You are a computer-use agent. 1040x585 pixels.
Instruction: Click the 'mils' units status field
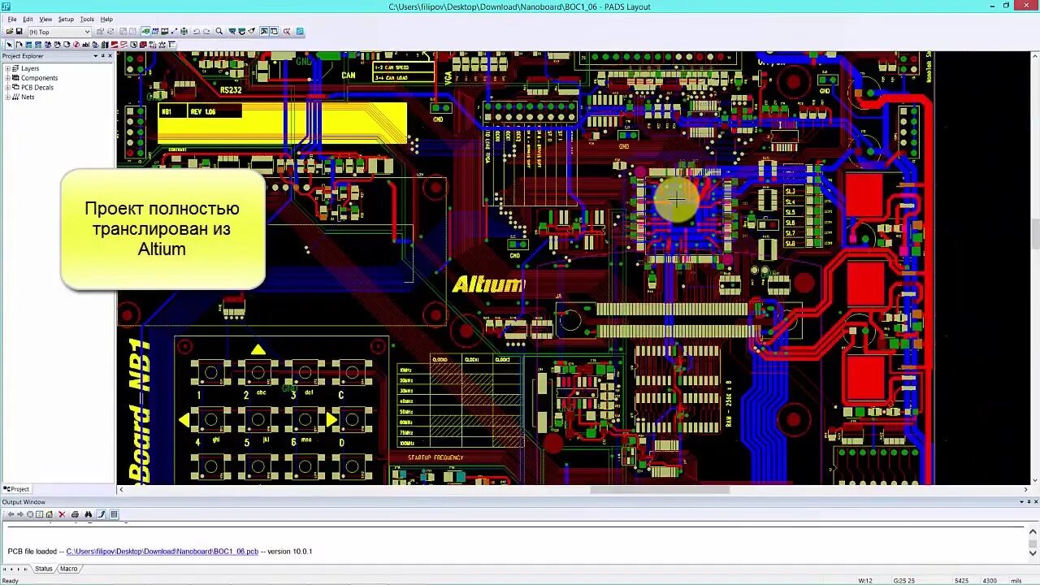[1016, 581]
